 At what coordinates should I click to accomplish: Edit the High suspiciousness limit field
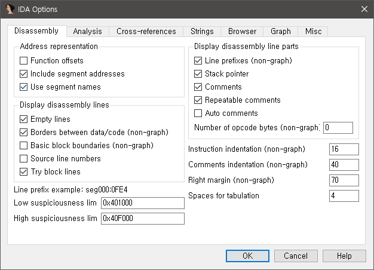coord(143,219)
